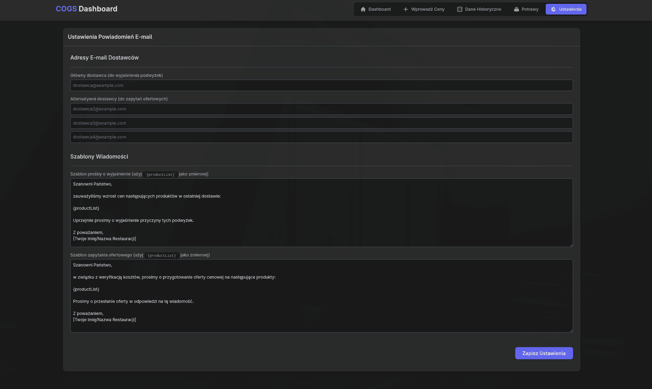Click the dish icon beside Potrawy
The image size is (652, 389).
(516, 9)
